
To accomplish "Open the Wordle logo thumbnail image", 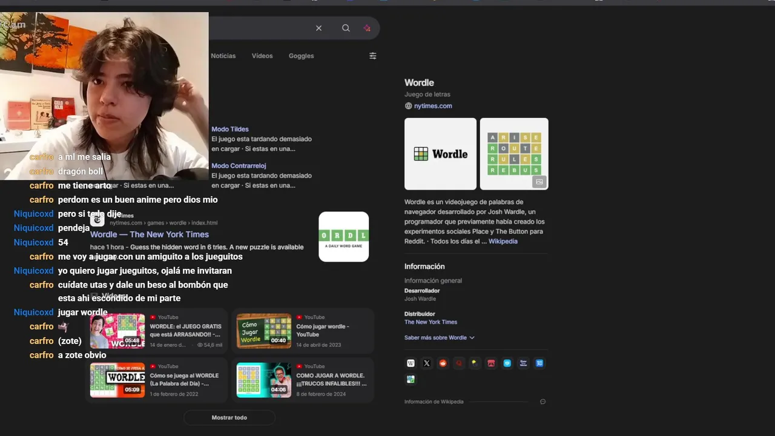I will [x=440, y=154].
